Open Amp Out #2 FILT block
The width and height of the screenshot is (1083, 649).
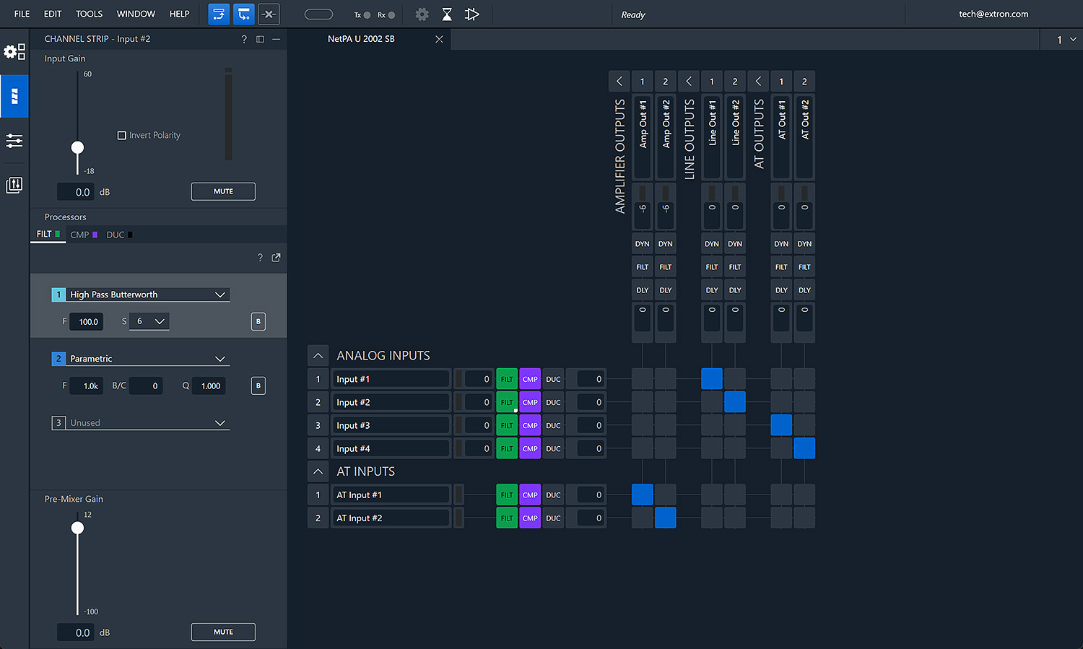(x=666, y=267)
